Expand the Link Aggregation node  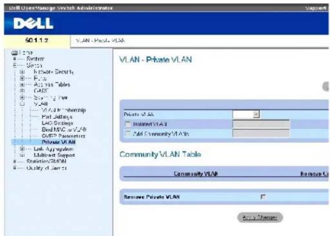coord(22,149)
